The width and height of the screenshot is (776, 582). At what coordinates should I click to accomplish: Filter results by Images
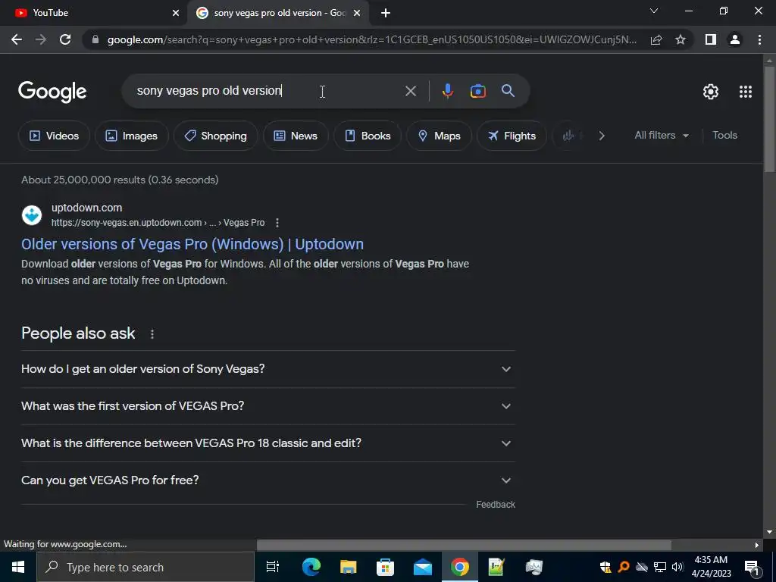(132, 136)
